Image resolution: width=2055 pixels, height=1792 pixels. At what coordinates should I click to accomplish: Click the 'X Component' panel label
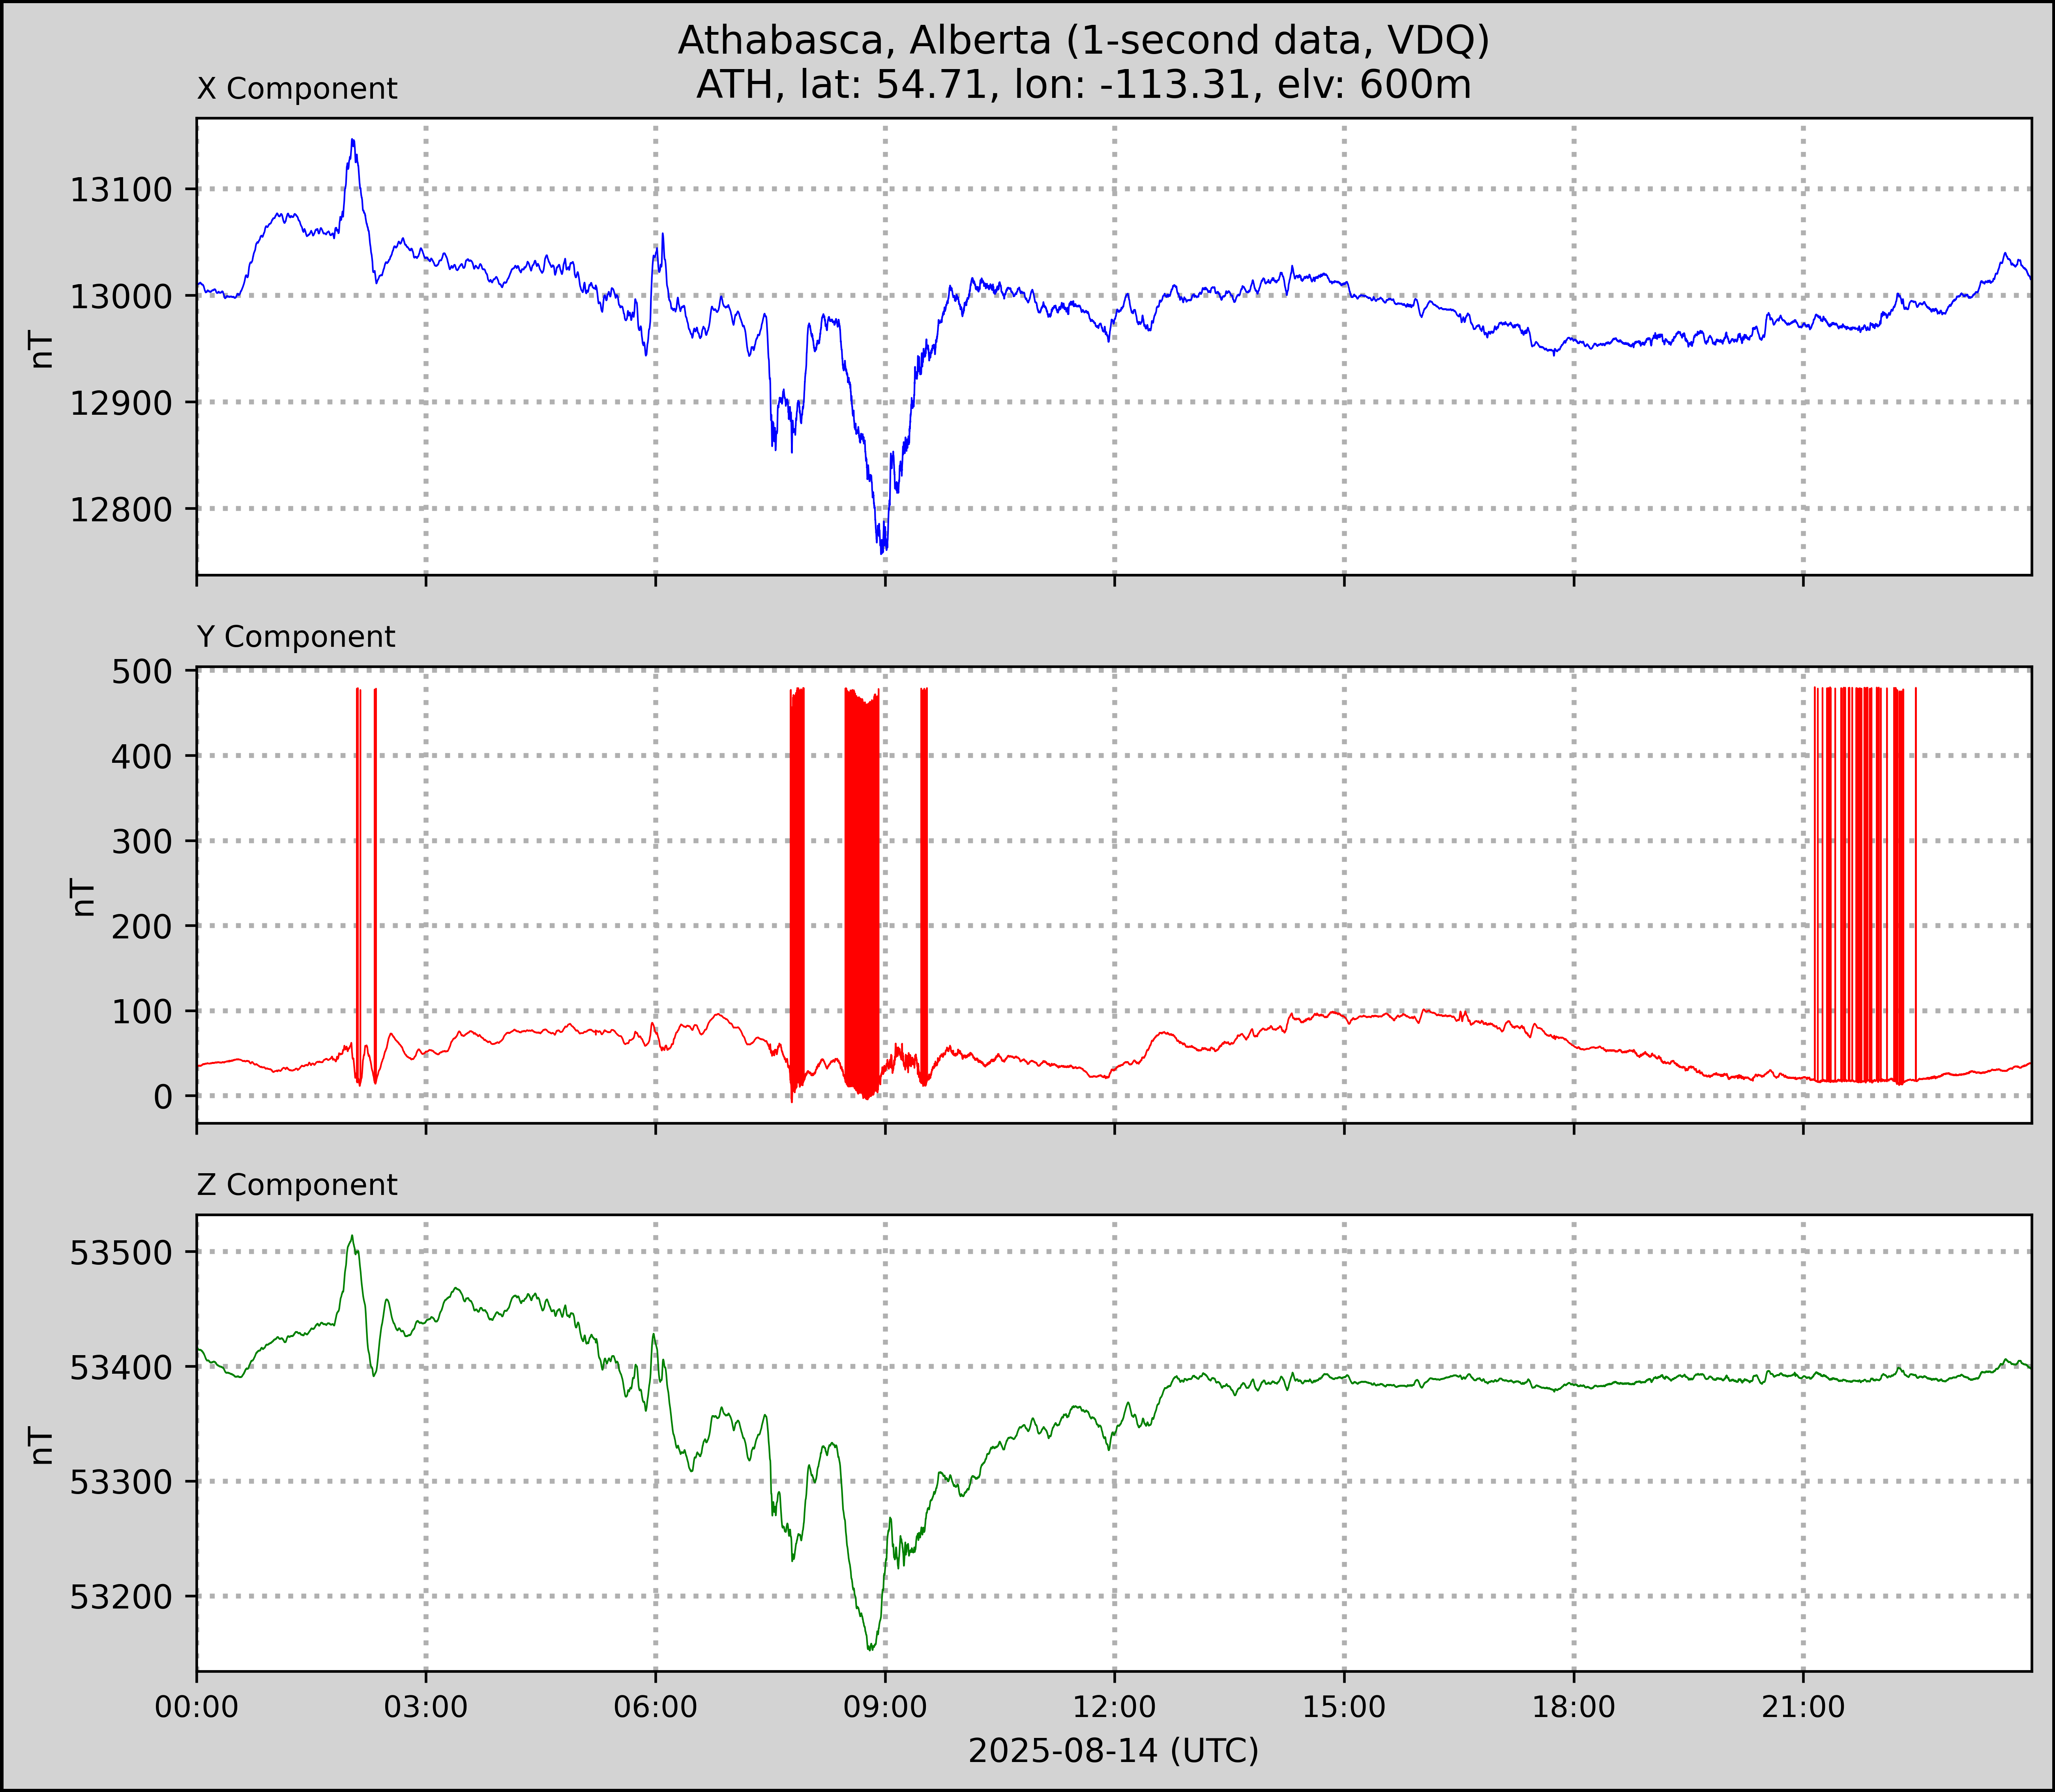tap(297, 89)
